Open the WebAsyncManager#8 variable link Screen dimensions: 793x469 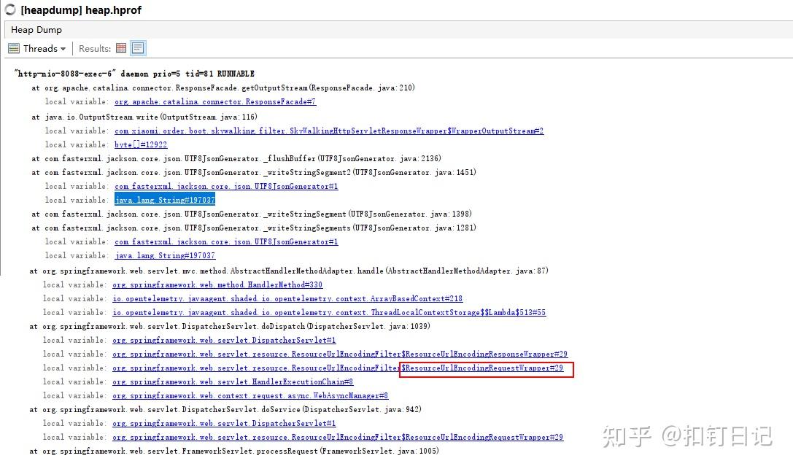coord(250,395)
